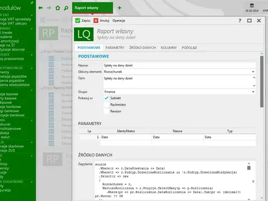Switch to the ŹRÓDŁO DANYCH tab
The width and height of the screenshot is (268, 201).
pos(142,47)
